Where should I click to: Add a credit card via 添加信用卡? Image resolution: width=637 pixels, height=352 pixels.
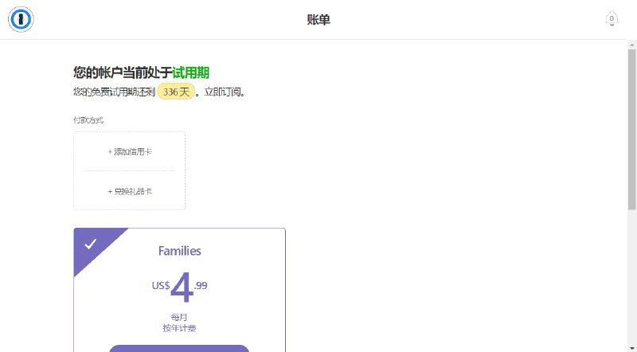(x=130, y=151)
